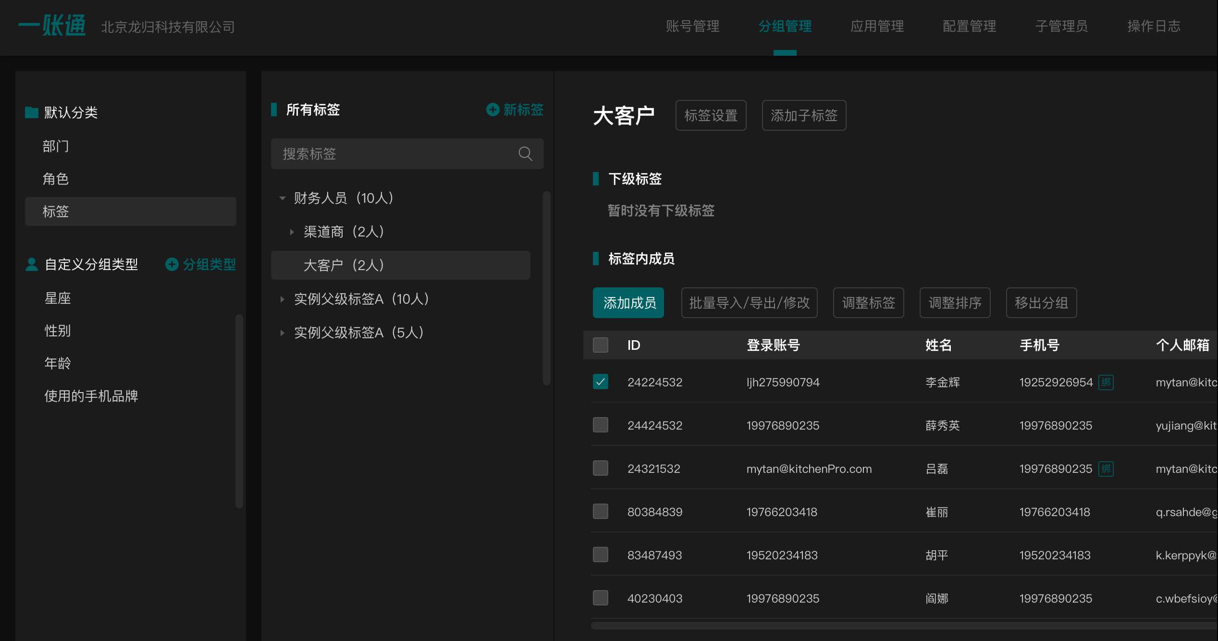Viewport: 1218px width, 641px height.
Task: Switch to the 账号管理 tab
Action: [x=692, y=26]
